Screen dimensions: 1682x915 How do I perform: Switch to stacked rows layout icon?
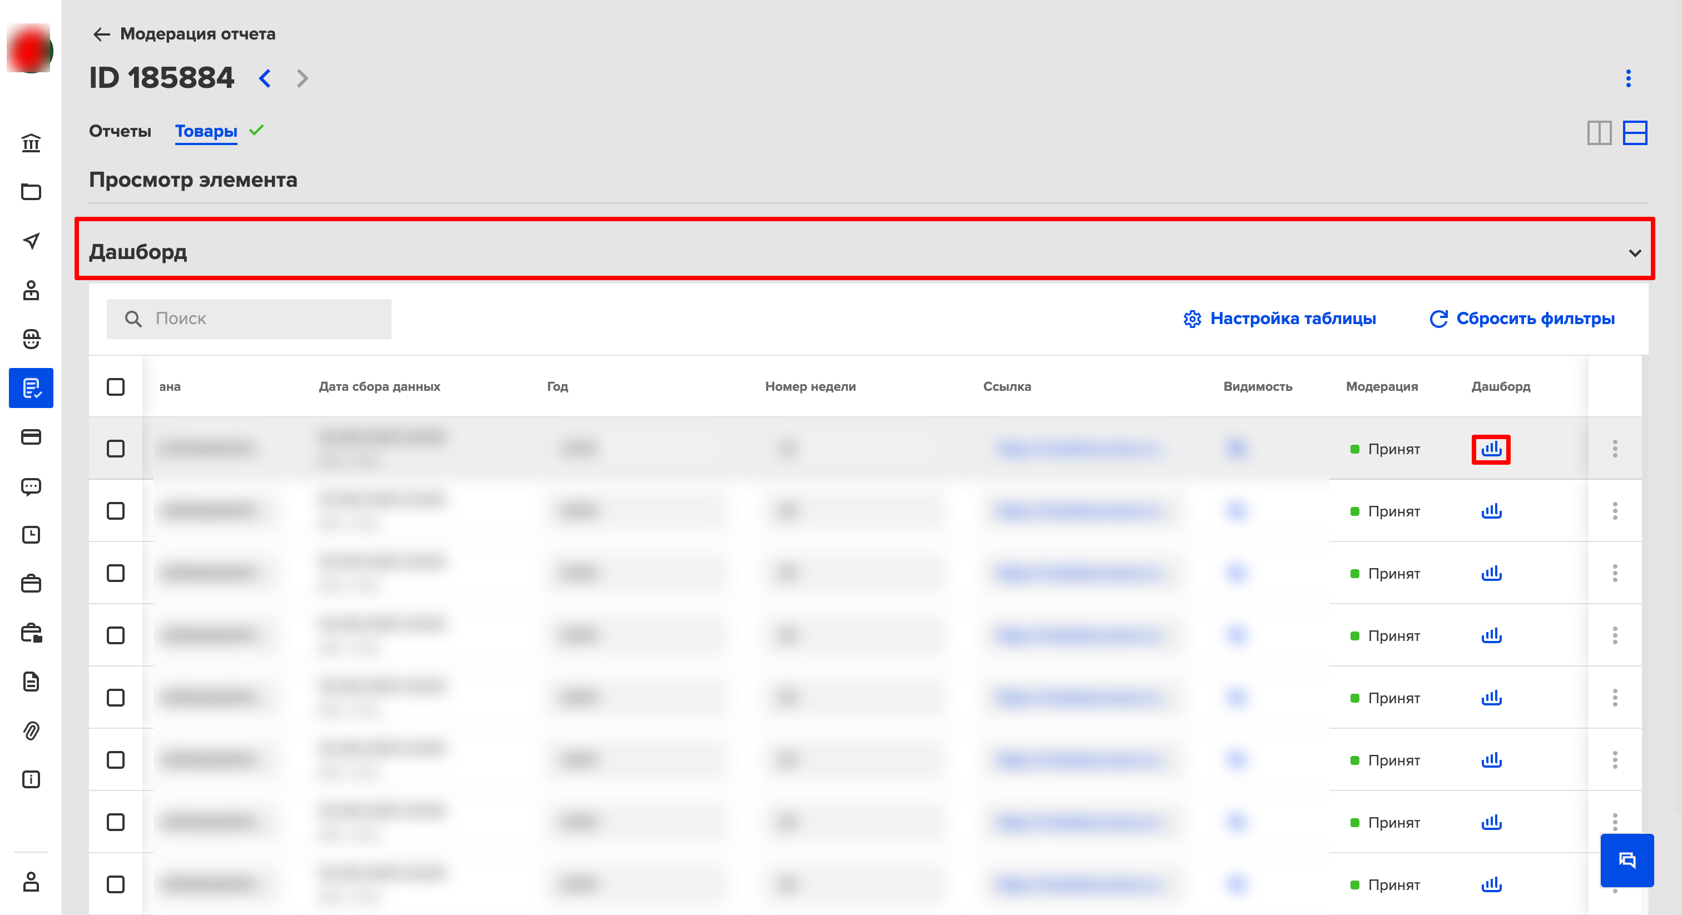point(1635,133)
